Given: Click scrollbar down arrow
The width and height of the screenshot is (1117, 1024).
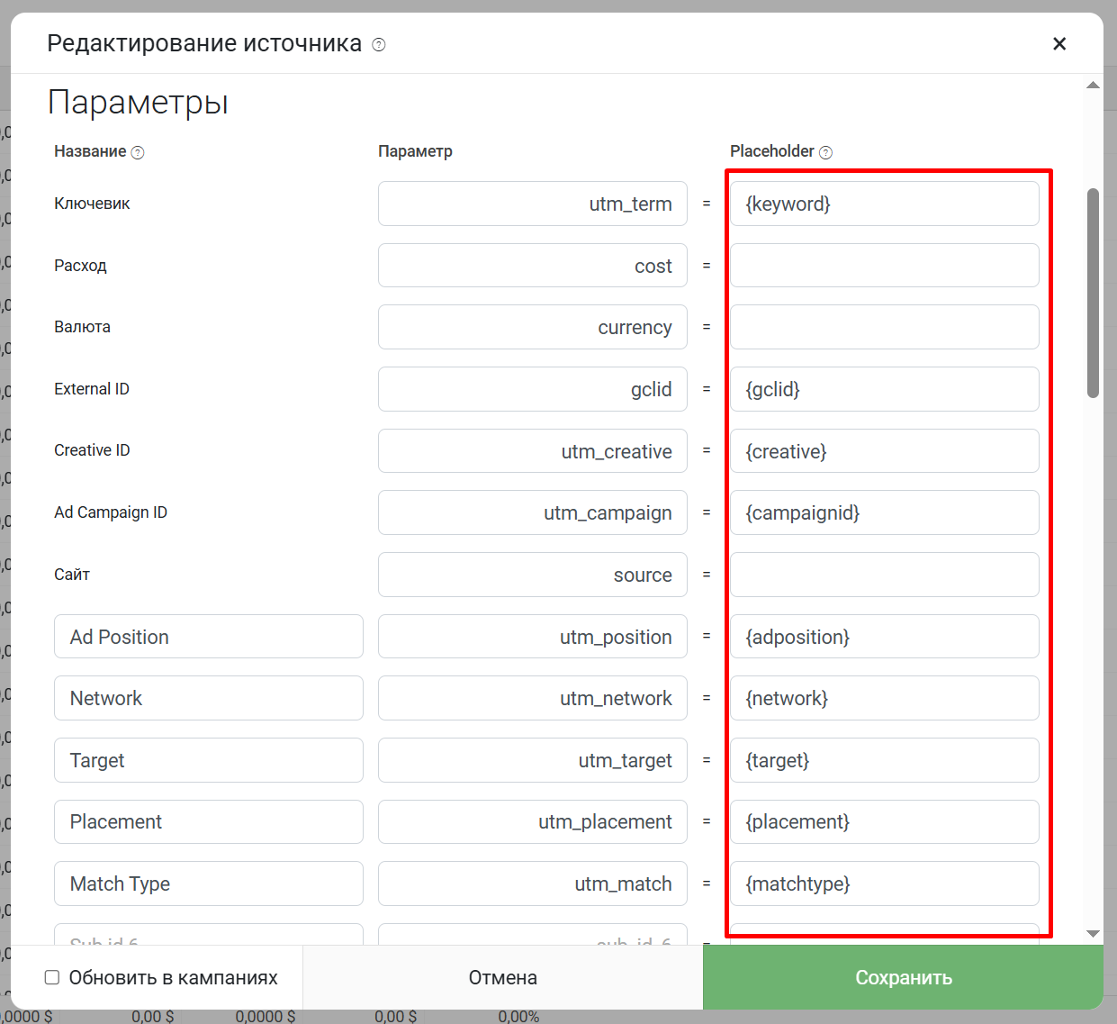Looking at the screenshot, I should [x=1093, y=934].
